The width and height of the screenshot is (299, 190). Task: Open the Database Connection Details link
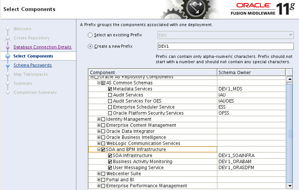coord(42,47)
